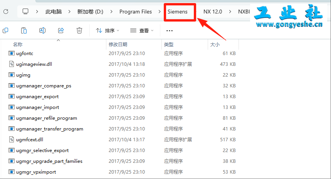The width and height of the screenshot is (331, 179).
Task: Go to 此电脑 in the breadcrumb
Action: (x=54, y=12)
